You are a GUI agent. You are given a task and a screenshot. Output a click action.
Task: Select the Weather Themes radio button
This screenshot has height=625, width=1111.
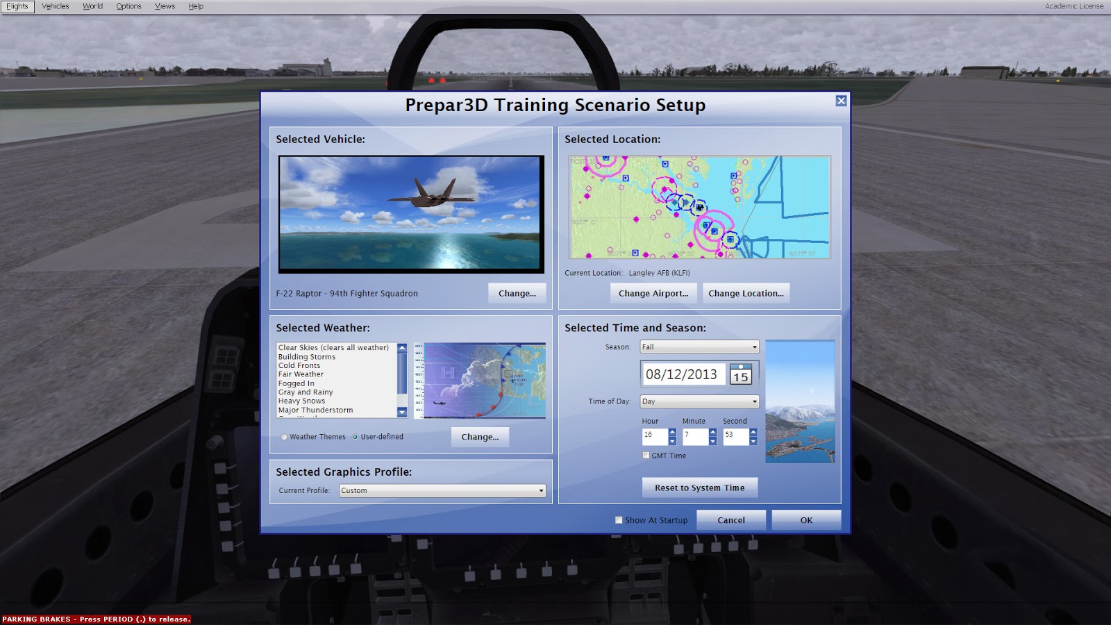[x=283, y=437]
